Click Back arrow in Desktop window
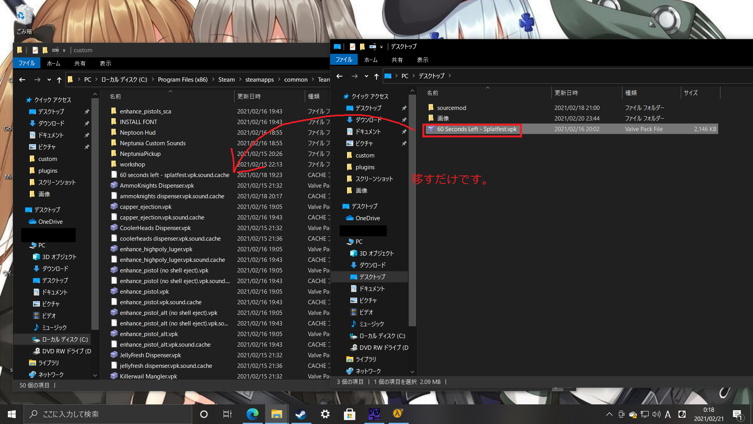This screenshot has height=424, width=753. 340,76
